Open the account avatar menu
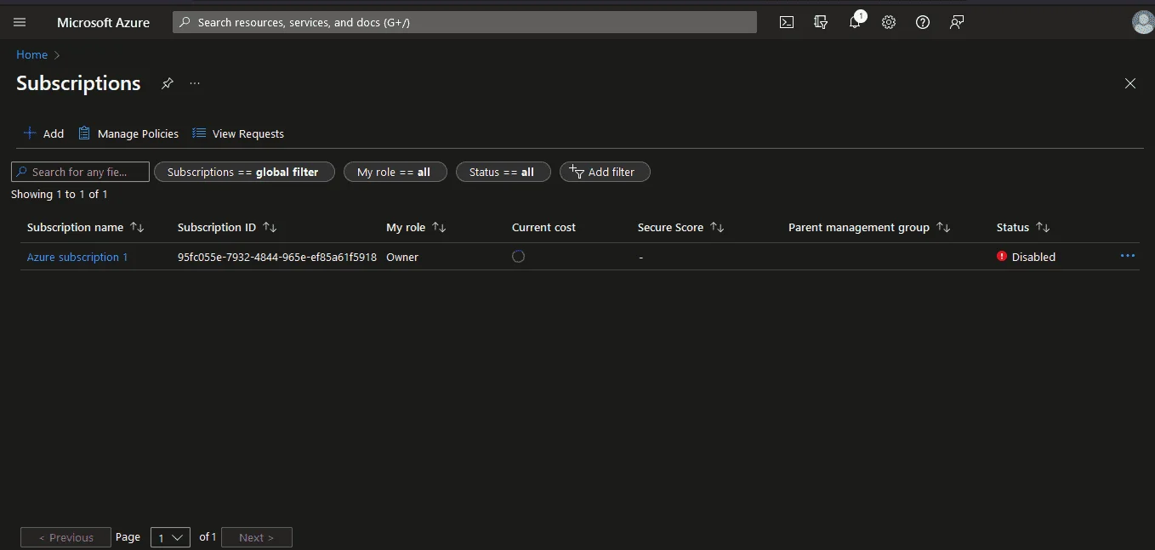This screenshot has height=550, width=1155. (x=1144, y=22)
